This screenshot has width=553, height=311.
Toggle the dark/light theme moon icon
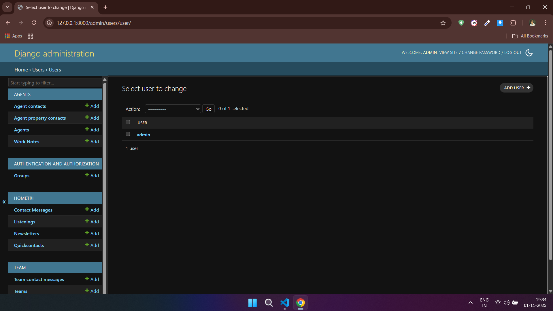pyautogui.click(x=529, y=53)
